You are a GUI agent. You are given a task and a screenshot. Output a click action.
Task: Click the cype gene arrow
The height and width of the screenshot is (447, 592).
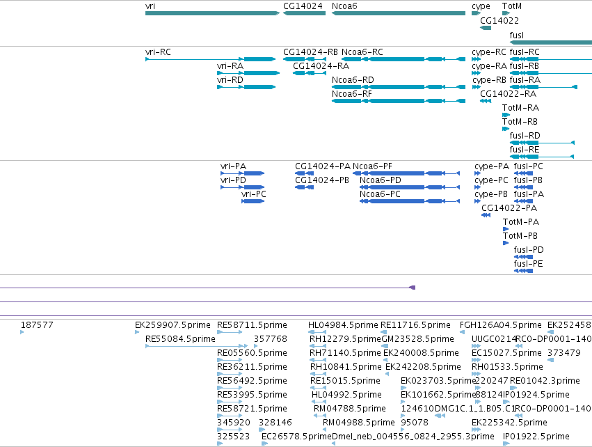[x=476, y=13]
